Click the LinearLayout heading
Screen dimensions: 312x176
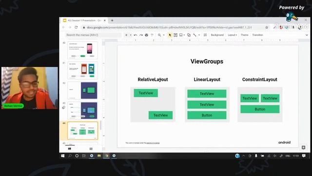tap(207, 79)
